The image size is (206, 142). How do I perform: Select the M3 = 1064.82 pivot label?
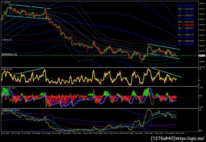pyautogui.click(x=186, y=22)
